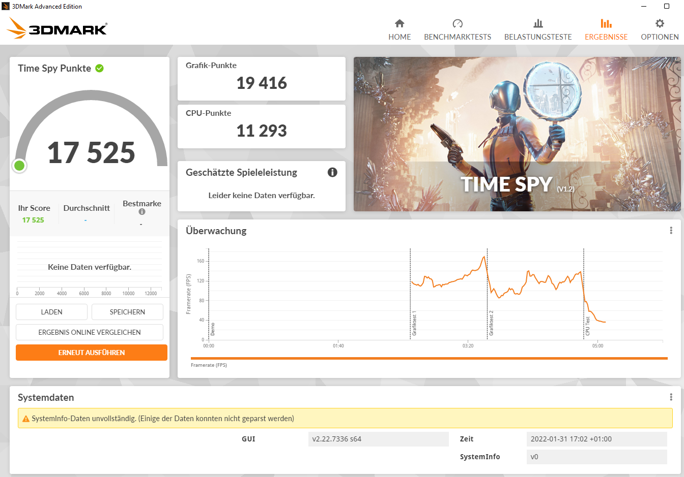Click the Speichern button
Viewport: 684px width, 477px height.
click(127, 312)
